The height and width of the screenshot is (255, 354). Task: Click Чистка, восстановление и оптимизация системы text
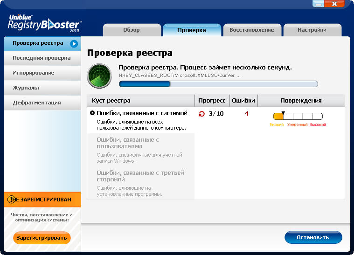pyautogui.click(x=42, y=217)
